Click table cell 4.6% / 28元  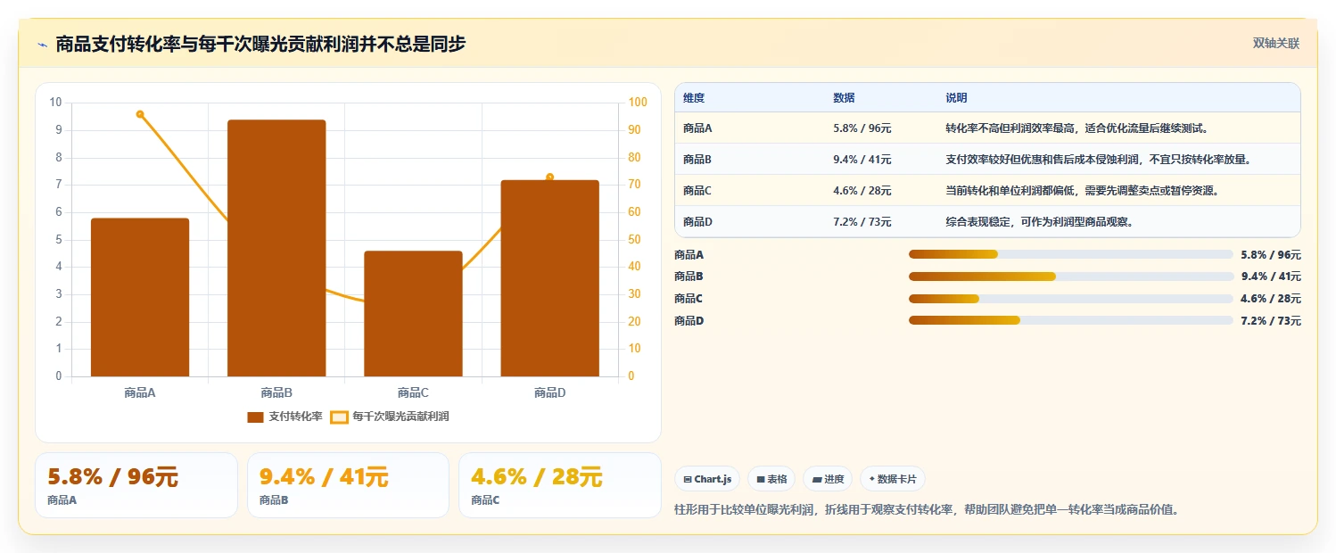pyautogui.click(x=862, y=191)
